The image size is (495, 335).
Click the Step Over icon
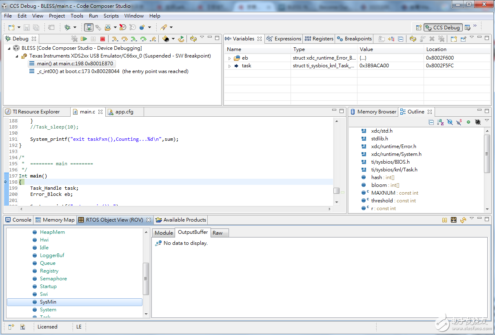coord(124,39)
